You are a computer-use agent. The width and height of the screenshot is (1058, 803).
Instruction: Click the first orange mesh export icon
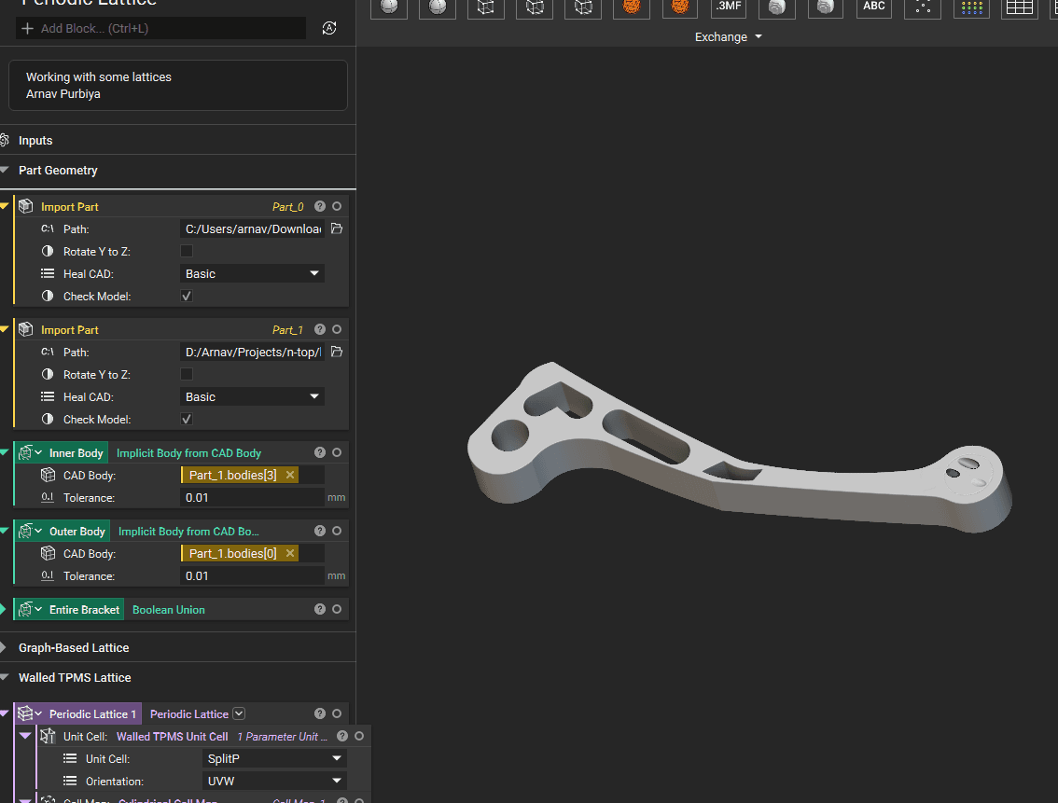click(x=632, y=7)
